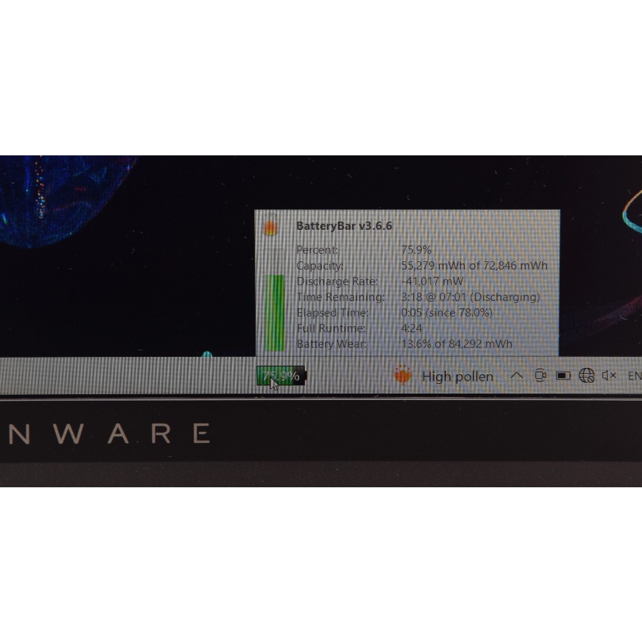
Task: Click the Discharge Rate value -41,017 mW
Action: click(432, 281)
